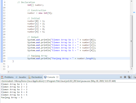The image size is (136, 103).
Task: Close the Console view with its tab X
Action: pyautogui.click(x=57, y=77)
